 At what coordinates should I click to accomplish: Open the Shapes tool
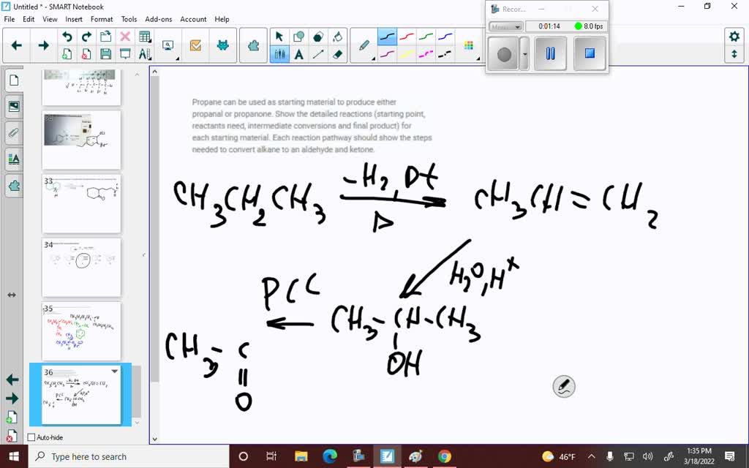click(x=298, y=35)
